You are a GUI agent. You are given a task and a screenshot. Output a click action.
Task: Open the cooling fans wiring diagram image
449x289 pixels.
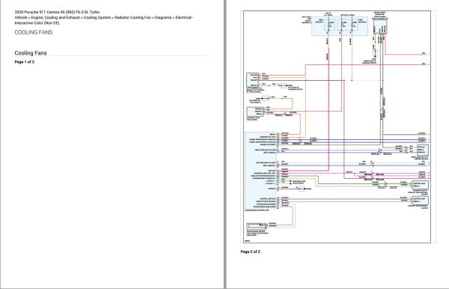pyautogui.click(x=337, y=127)
